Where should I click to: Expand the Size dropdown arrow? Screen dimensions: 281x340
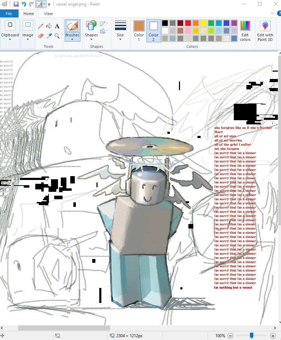pos(120,39)
